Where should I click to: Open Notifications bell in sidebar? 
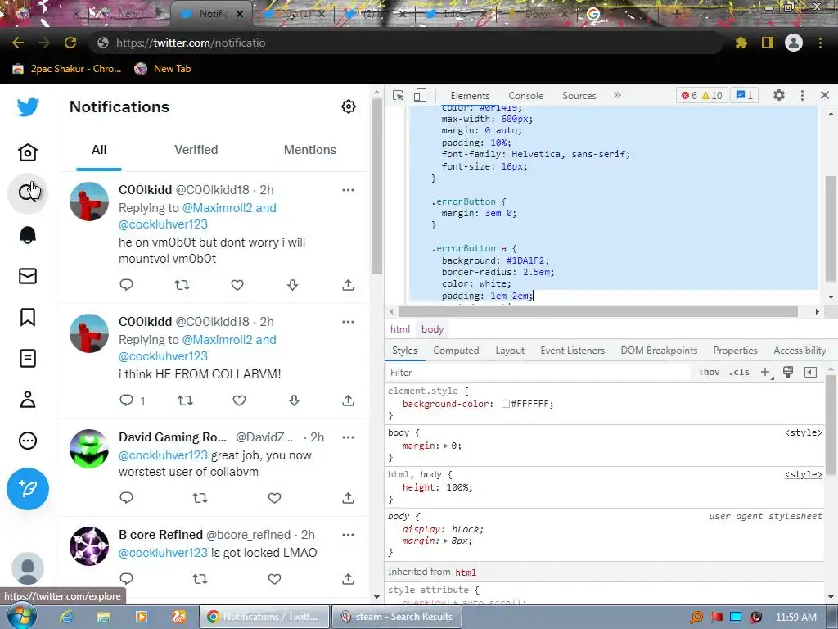[x=28, y=235]
